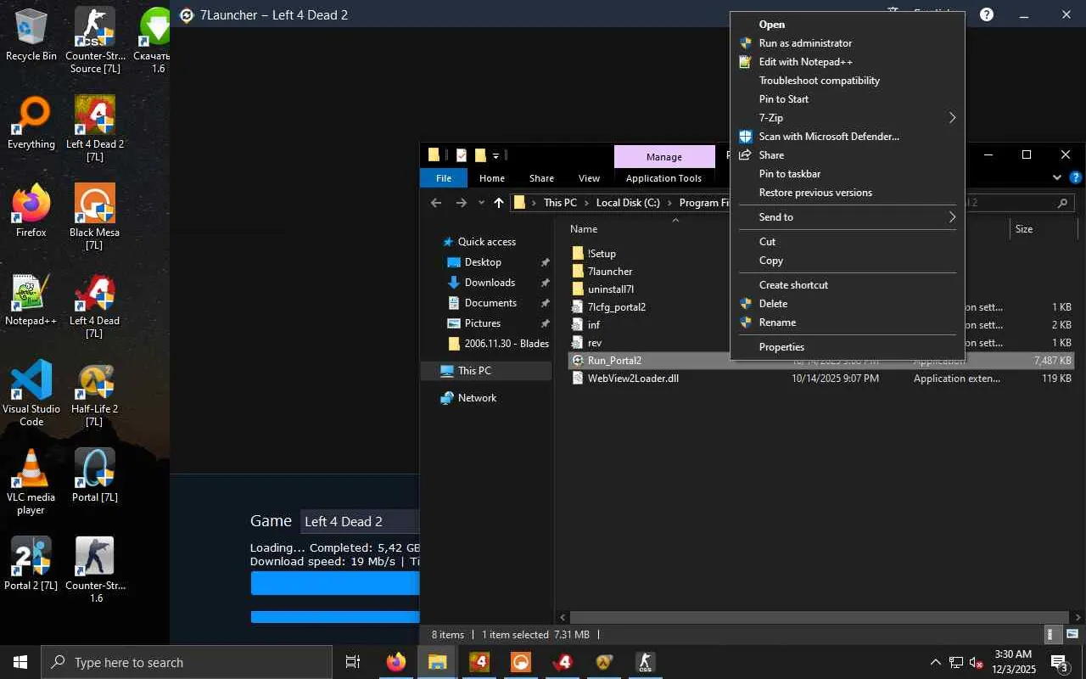1086x679 pixels.
Task: Go up one folder level in Explorer
Action: [x=499, y=203]
